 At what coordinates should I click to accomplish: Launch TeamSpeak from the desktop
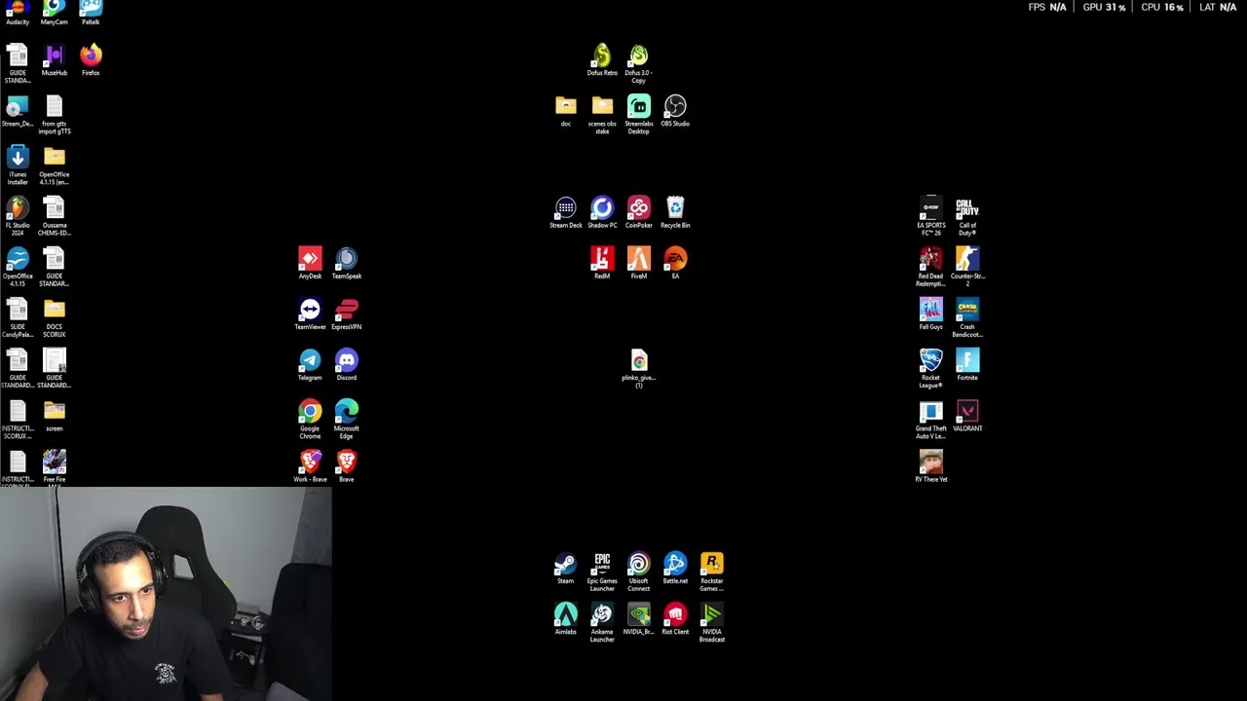pos(346,263)
